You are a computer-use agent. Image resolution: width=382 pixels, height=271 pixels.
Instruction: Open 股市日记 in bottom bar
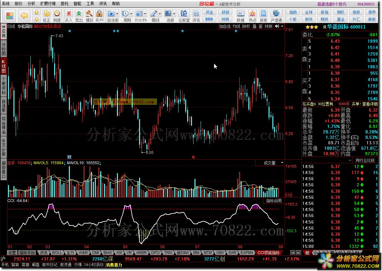pyautogui.click(x=50, y=265)
